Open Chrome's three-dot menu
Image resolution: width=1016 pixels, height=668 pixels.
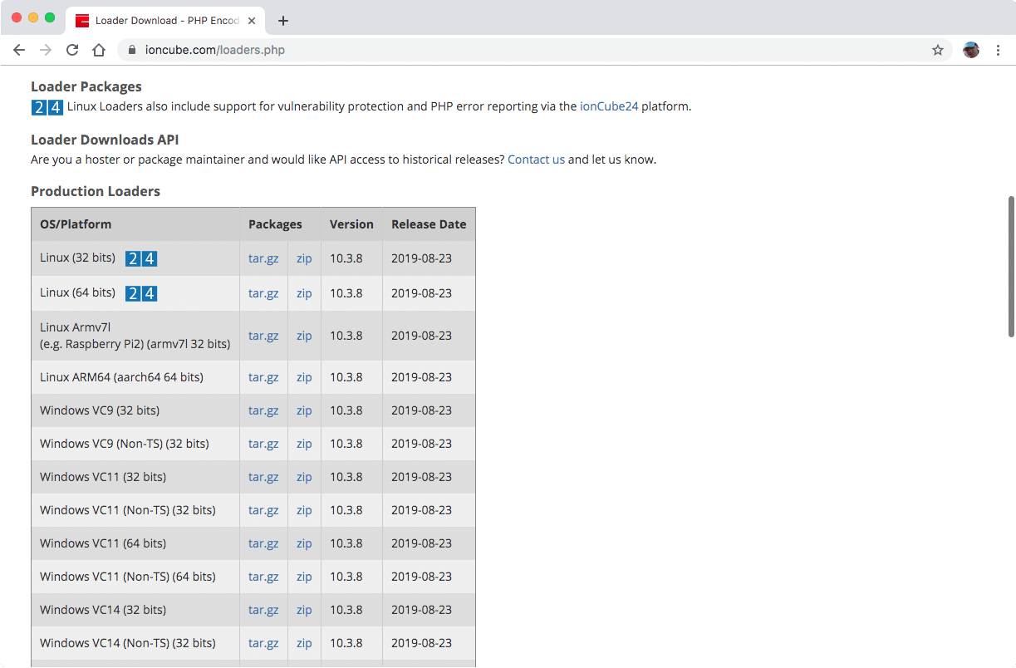pos(998,50)
